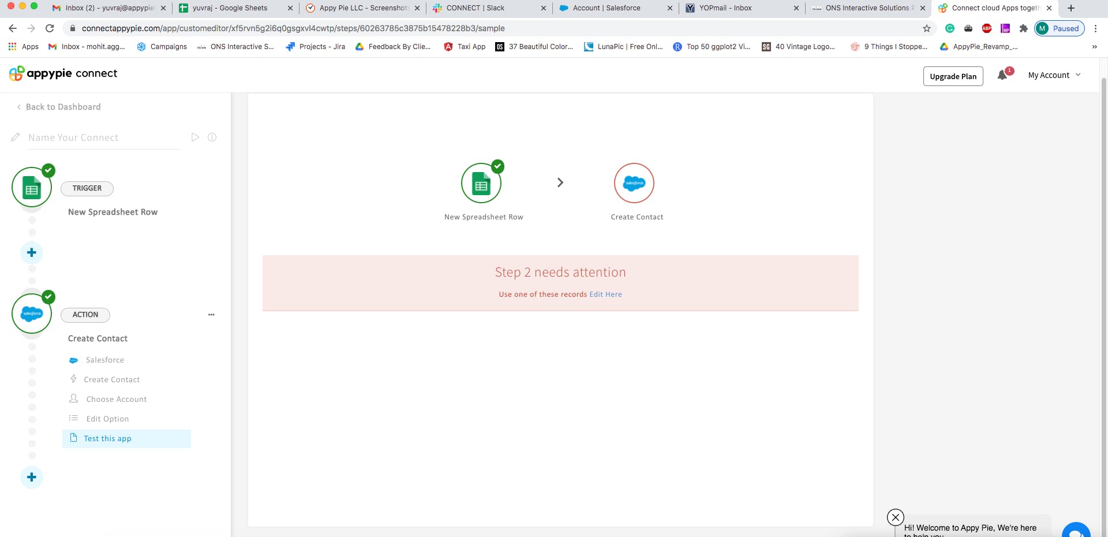Open the notifications bell
The height and width of the screenshot is (537, 1108).
tap(1003, 76)
